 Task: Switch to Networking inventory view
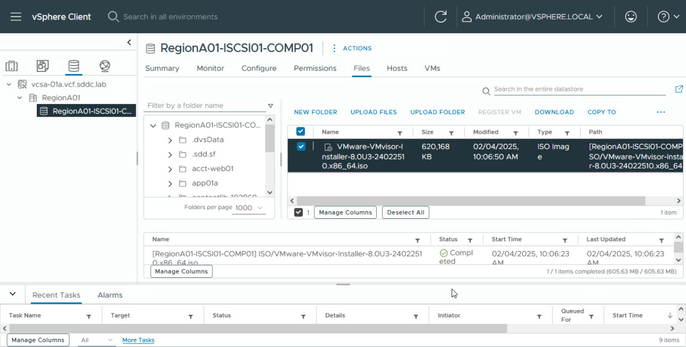105,66
